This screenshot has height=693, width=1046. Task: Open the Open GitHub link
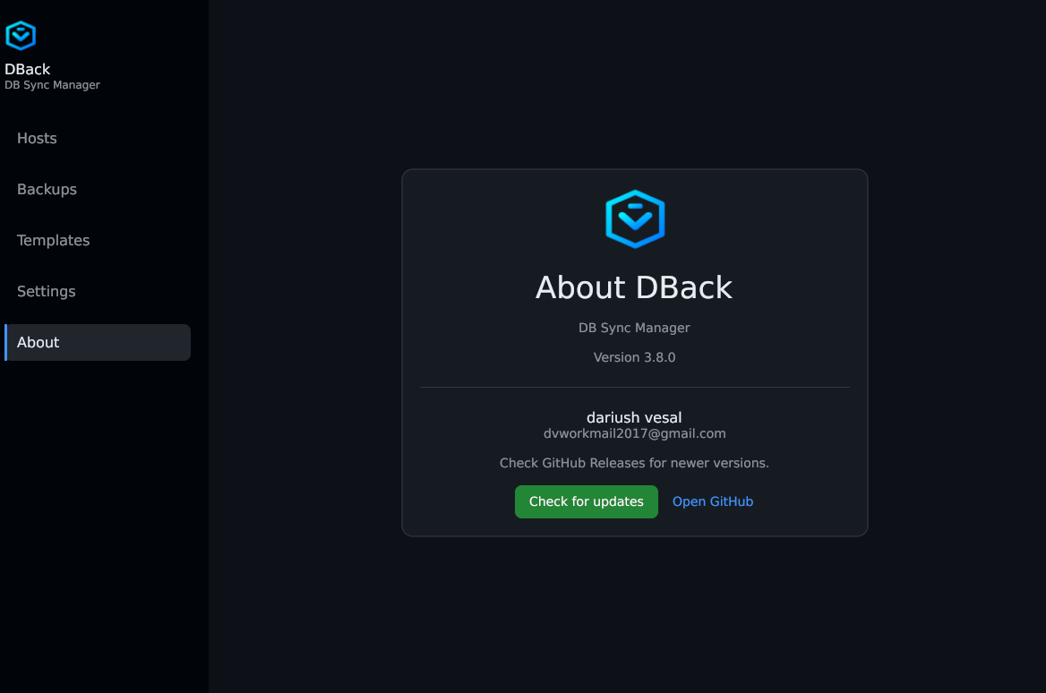[713, 501]
